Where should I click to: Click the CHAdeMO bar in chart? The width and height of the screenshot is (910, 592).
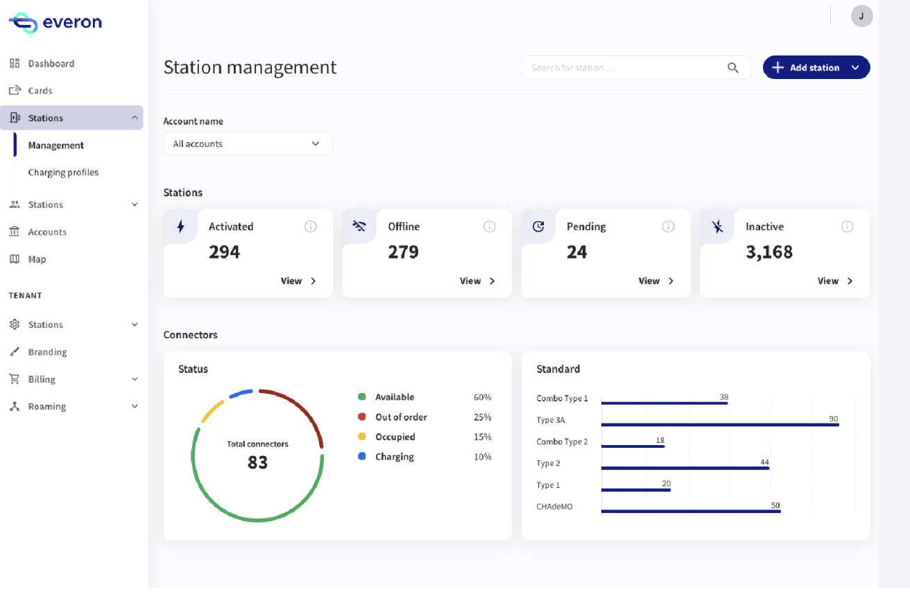691,512
